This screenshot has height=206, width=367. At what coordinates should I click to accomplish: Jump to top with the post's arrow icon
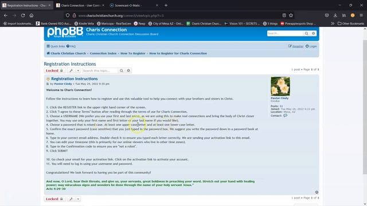(x=317, y=192)
